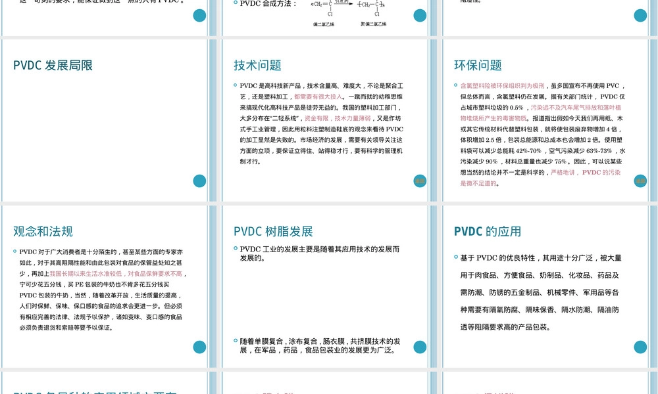658x394 pixels.
Task: Click the '聚偏二氯乙烯' label under the formula
Action: (x=374, y=24)
